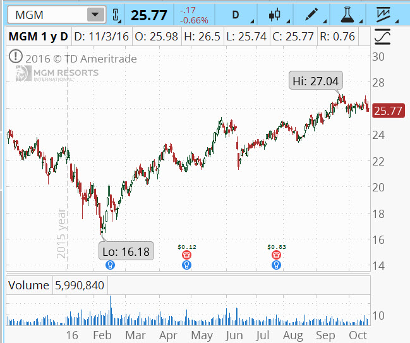Select the pencil drawing tools icon

point(311,15)
